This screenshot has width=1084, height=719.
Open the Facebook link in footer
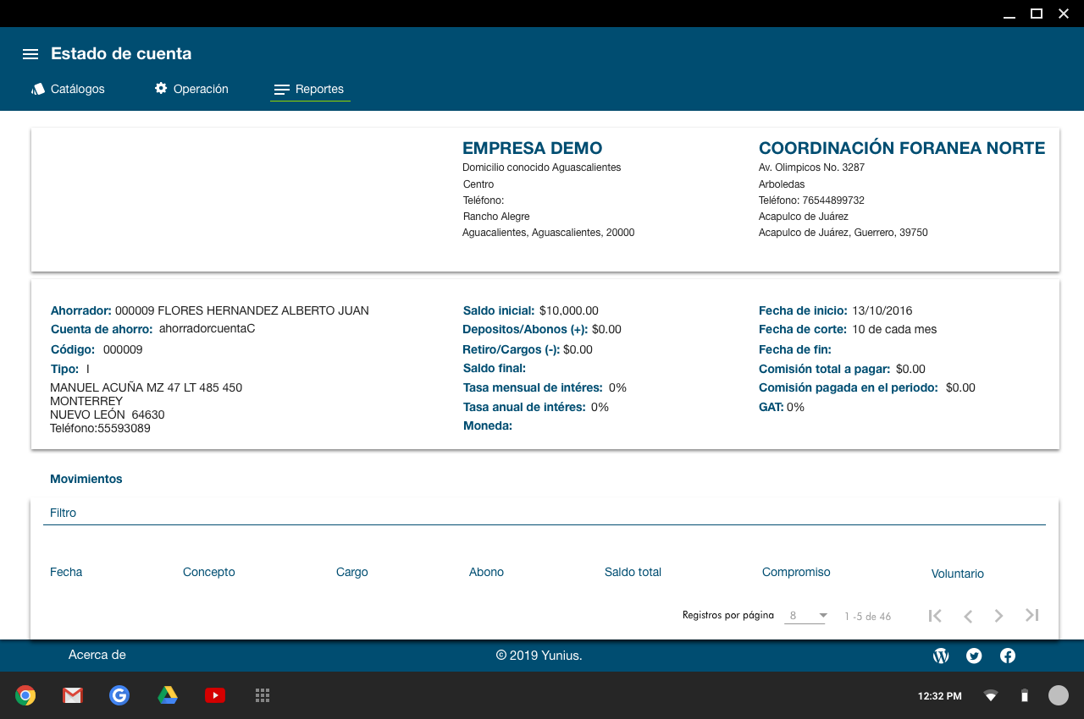click(x=1008, y=656)
